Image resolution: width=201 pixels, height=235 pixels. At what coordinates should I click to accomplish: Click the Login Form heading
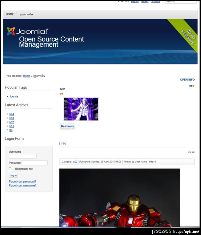14,138
